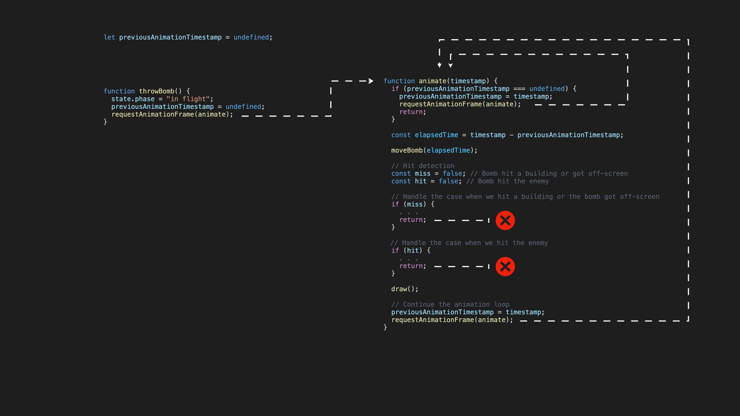Click "previousAnimationTimestamp = undefined;" inside throwBomb
The width and height of the screenshot is (740, 416).
tap(188, 107)
